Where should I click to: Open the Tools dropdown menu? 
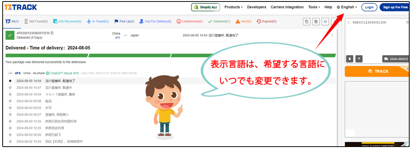coord(314,7)
